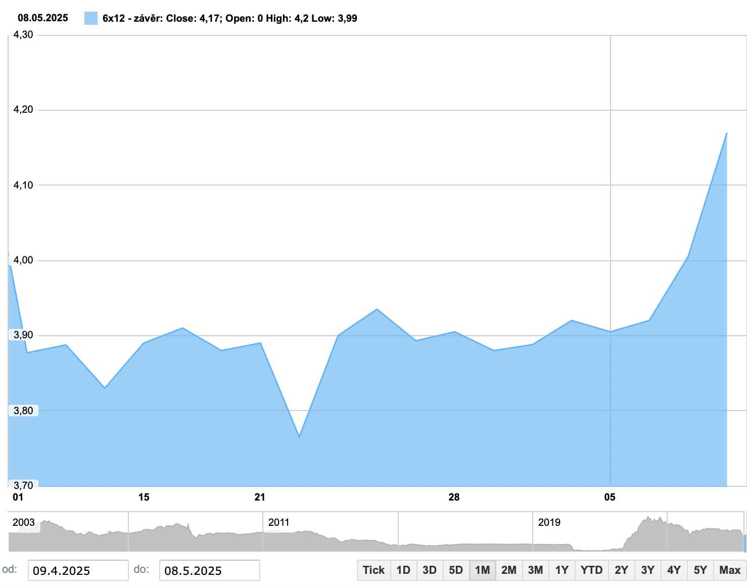Click the 3,80 y-axis label
Screen dimensions: 747x588
click(x=23, y=411)
